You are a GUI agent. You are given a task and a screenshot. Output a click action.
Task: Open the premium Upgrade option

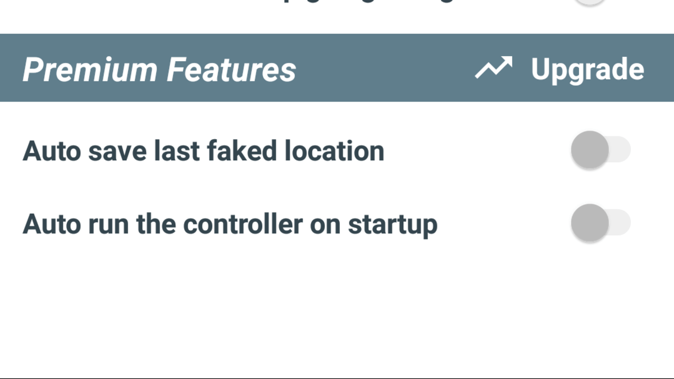588,69
